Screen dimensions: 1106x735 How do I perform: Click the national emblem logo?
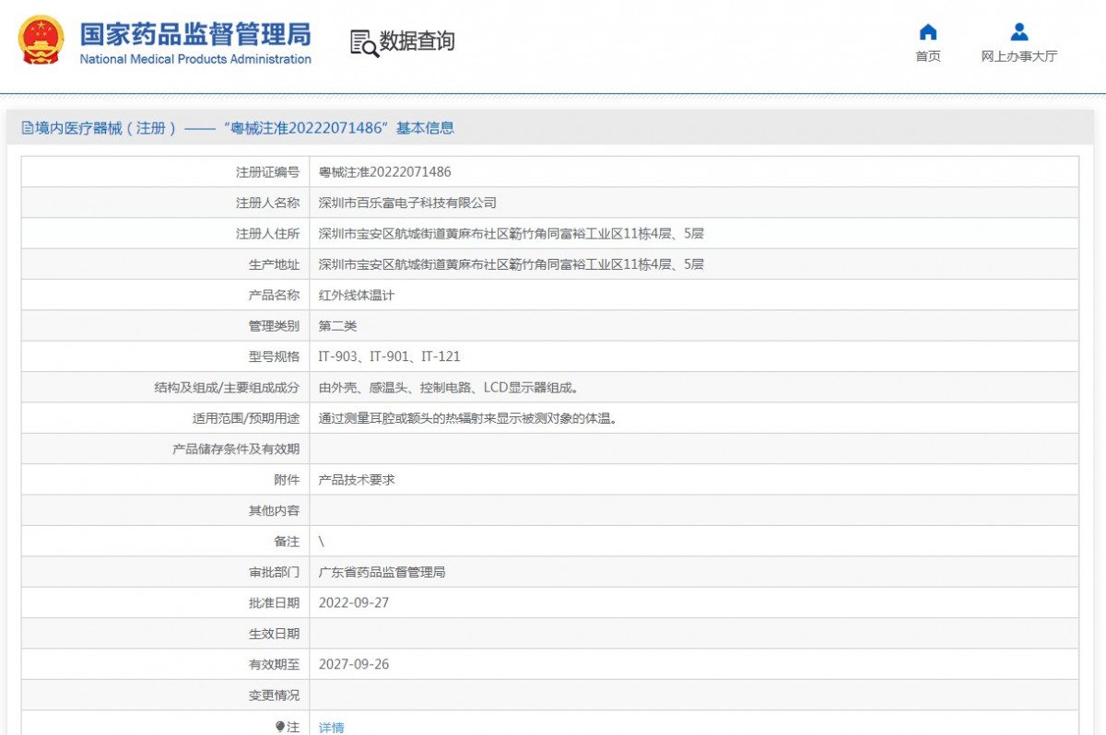point(41,41)
